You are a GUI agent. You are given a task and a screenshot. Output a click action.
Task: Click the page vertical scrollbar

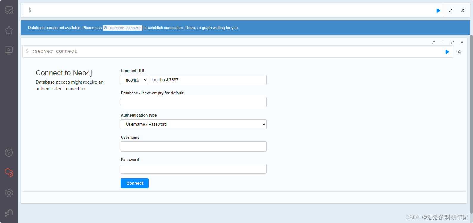pyautogui.click(x=471, y=125)
